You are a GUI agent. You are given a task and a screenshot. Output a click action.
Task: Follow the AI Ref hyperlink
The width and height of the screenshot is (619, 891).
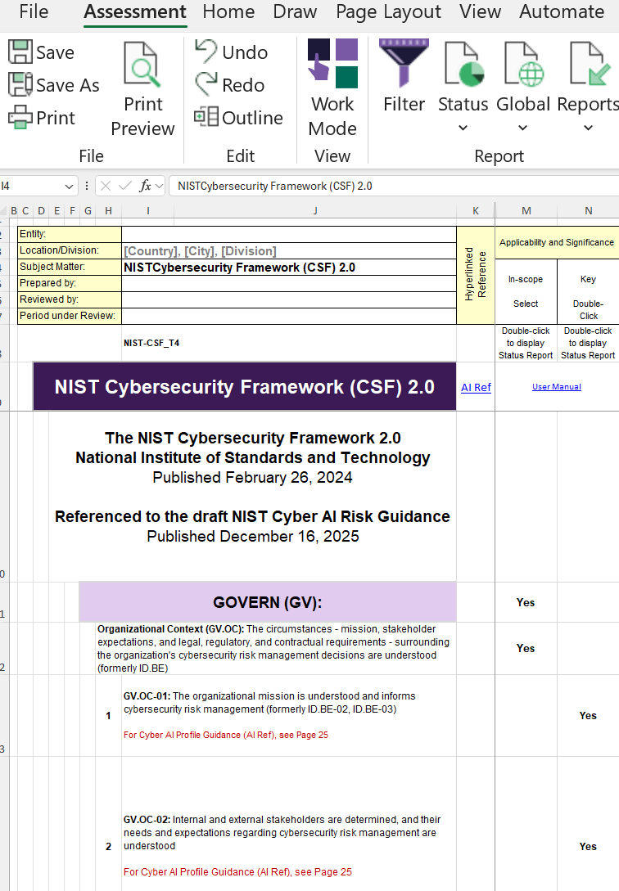click(x=476, y=388)
